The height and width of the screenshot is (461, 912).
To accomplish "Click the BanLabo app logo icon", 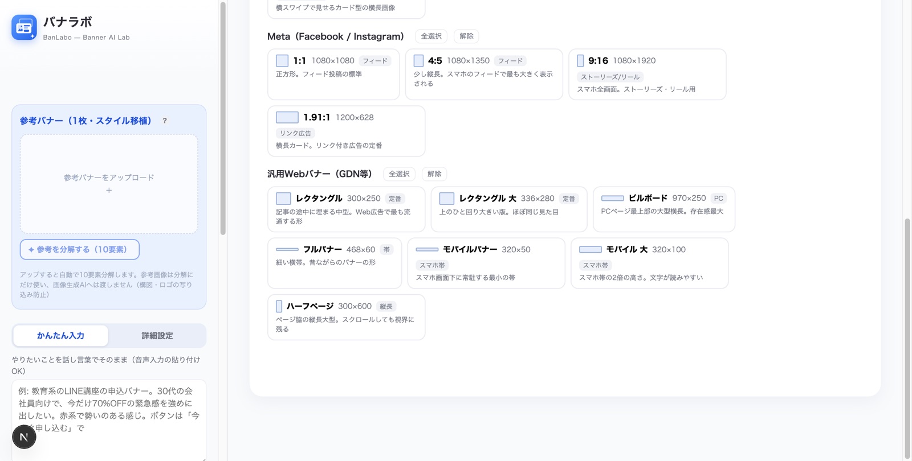I will (24, 27).
